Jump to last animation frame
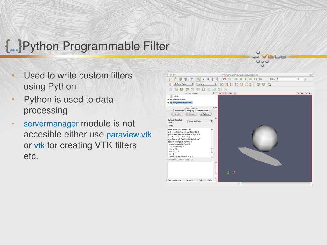Image resolution: width=327 pixels, height=245 pixels. 255,79
